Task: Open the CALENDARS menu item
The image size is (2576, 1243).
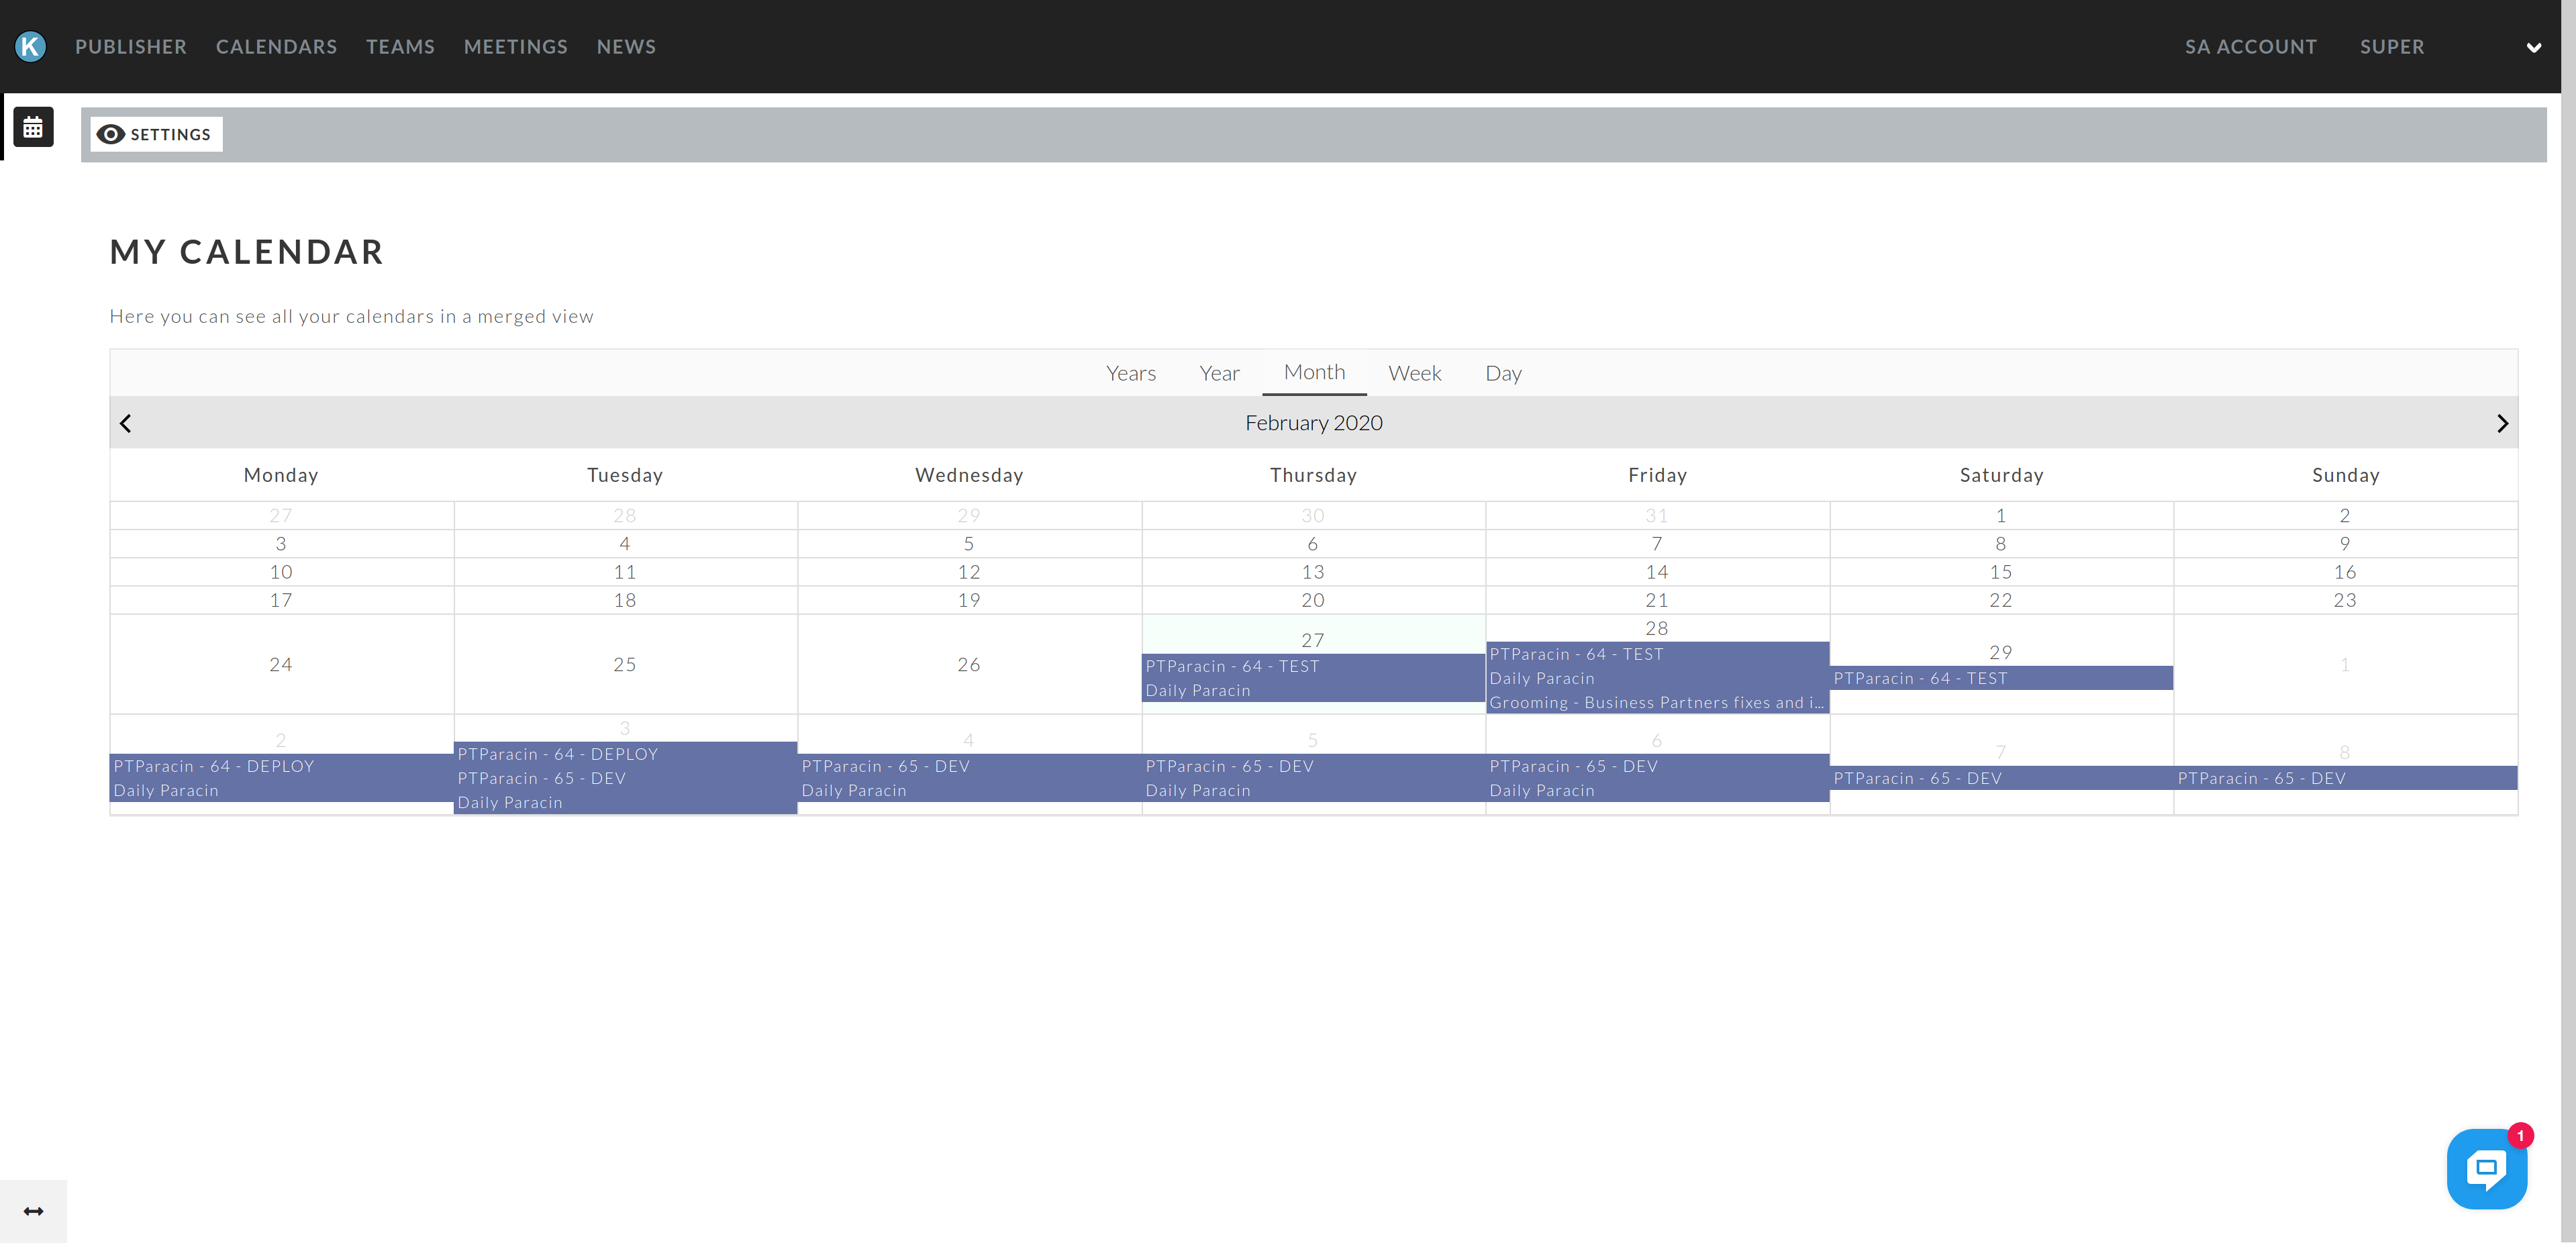Action: pyautogui.click(x=276, y=47)
